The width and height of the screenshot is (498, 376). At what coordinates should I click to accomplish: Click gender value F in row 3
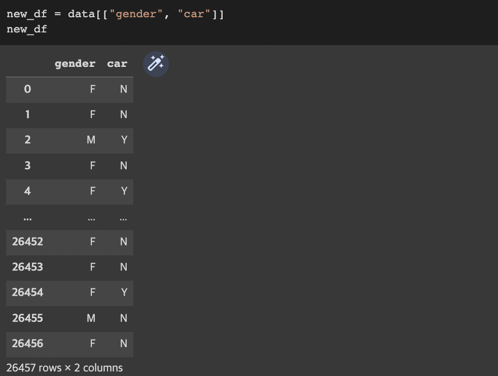[92, 166]
